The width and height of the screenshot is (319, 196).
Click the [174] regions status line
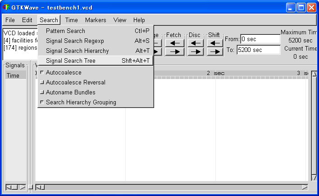tap(20, 48)
